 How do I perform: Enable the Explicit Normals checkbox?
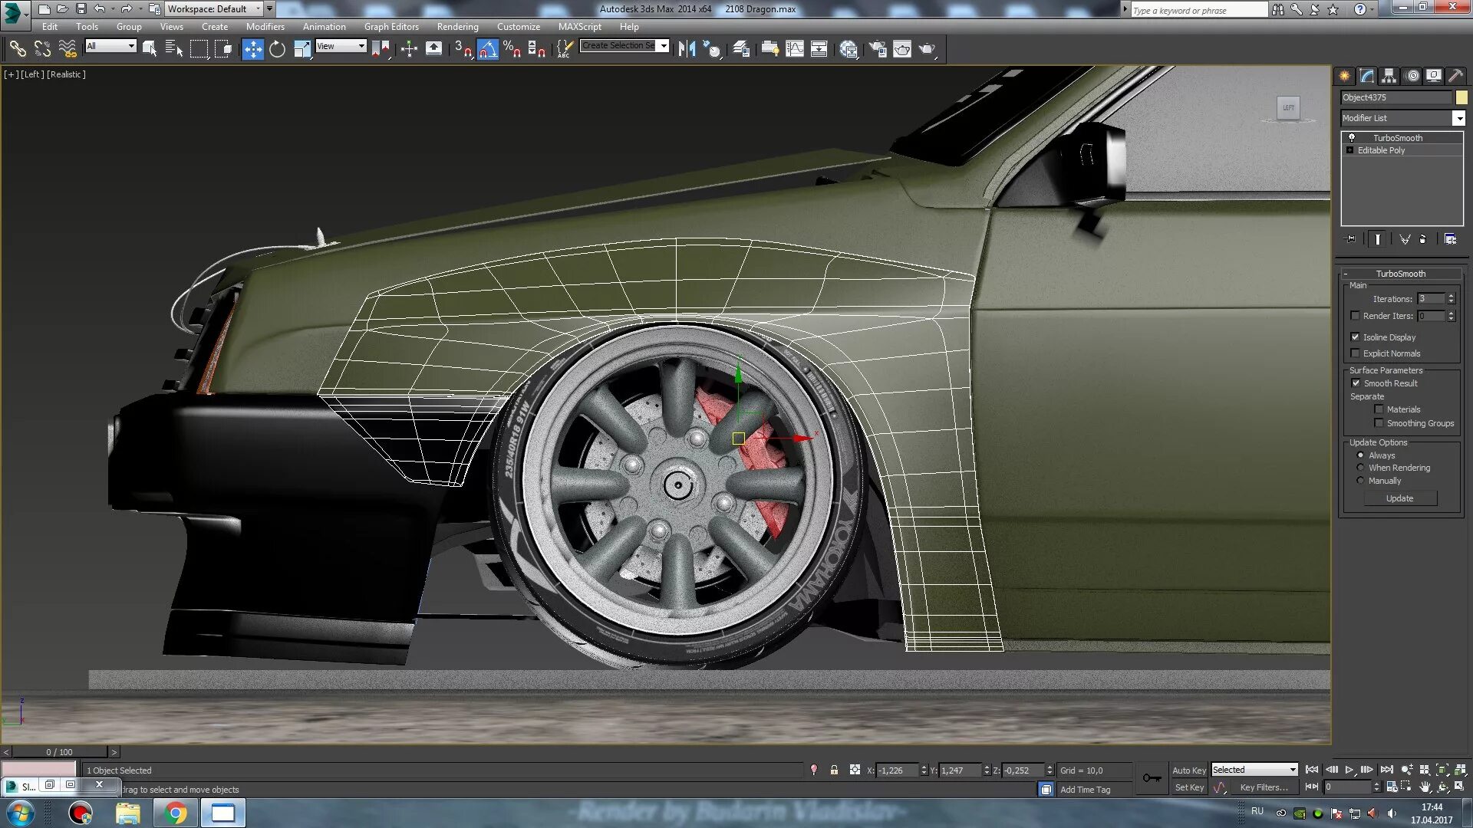coord(1355,353)
